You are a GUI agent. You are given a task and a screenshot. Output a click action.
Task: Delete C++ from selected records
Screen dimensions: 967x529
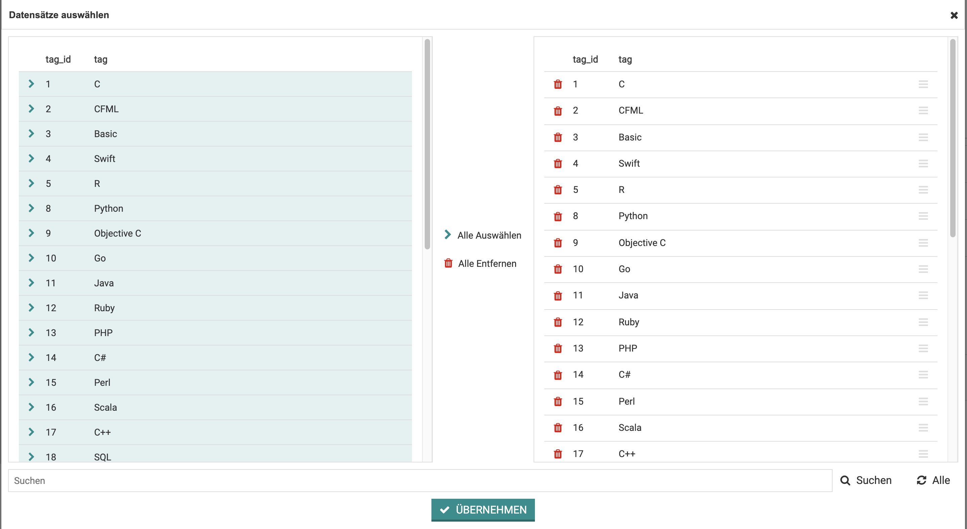[558, 454]
